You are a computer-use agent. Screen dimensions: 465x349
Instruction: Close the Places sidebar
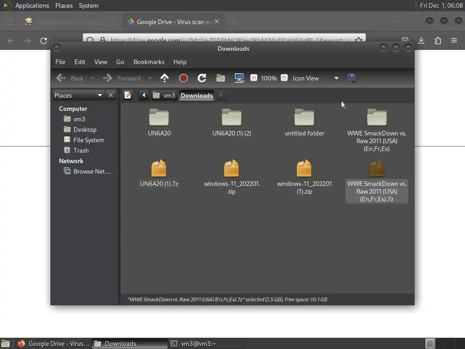click(111, 95)
